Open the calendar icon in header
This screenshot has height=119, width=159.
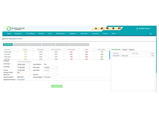pos(113,28)
